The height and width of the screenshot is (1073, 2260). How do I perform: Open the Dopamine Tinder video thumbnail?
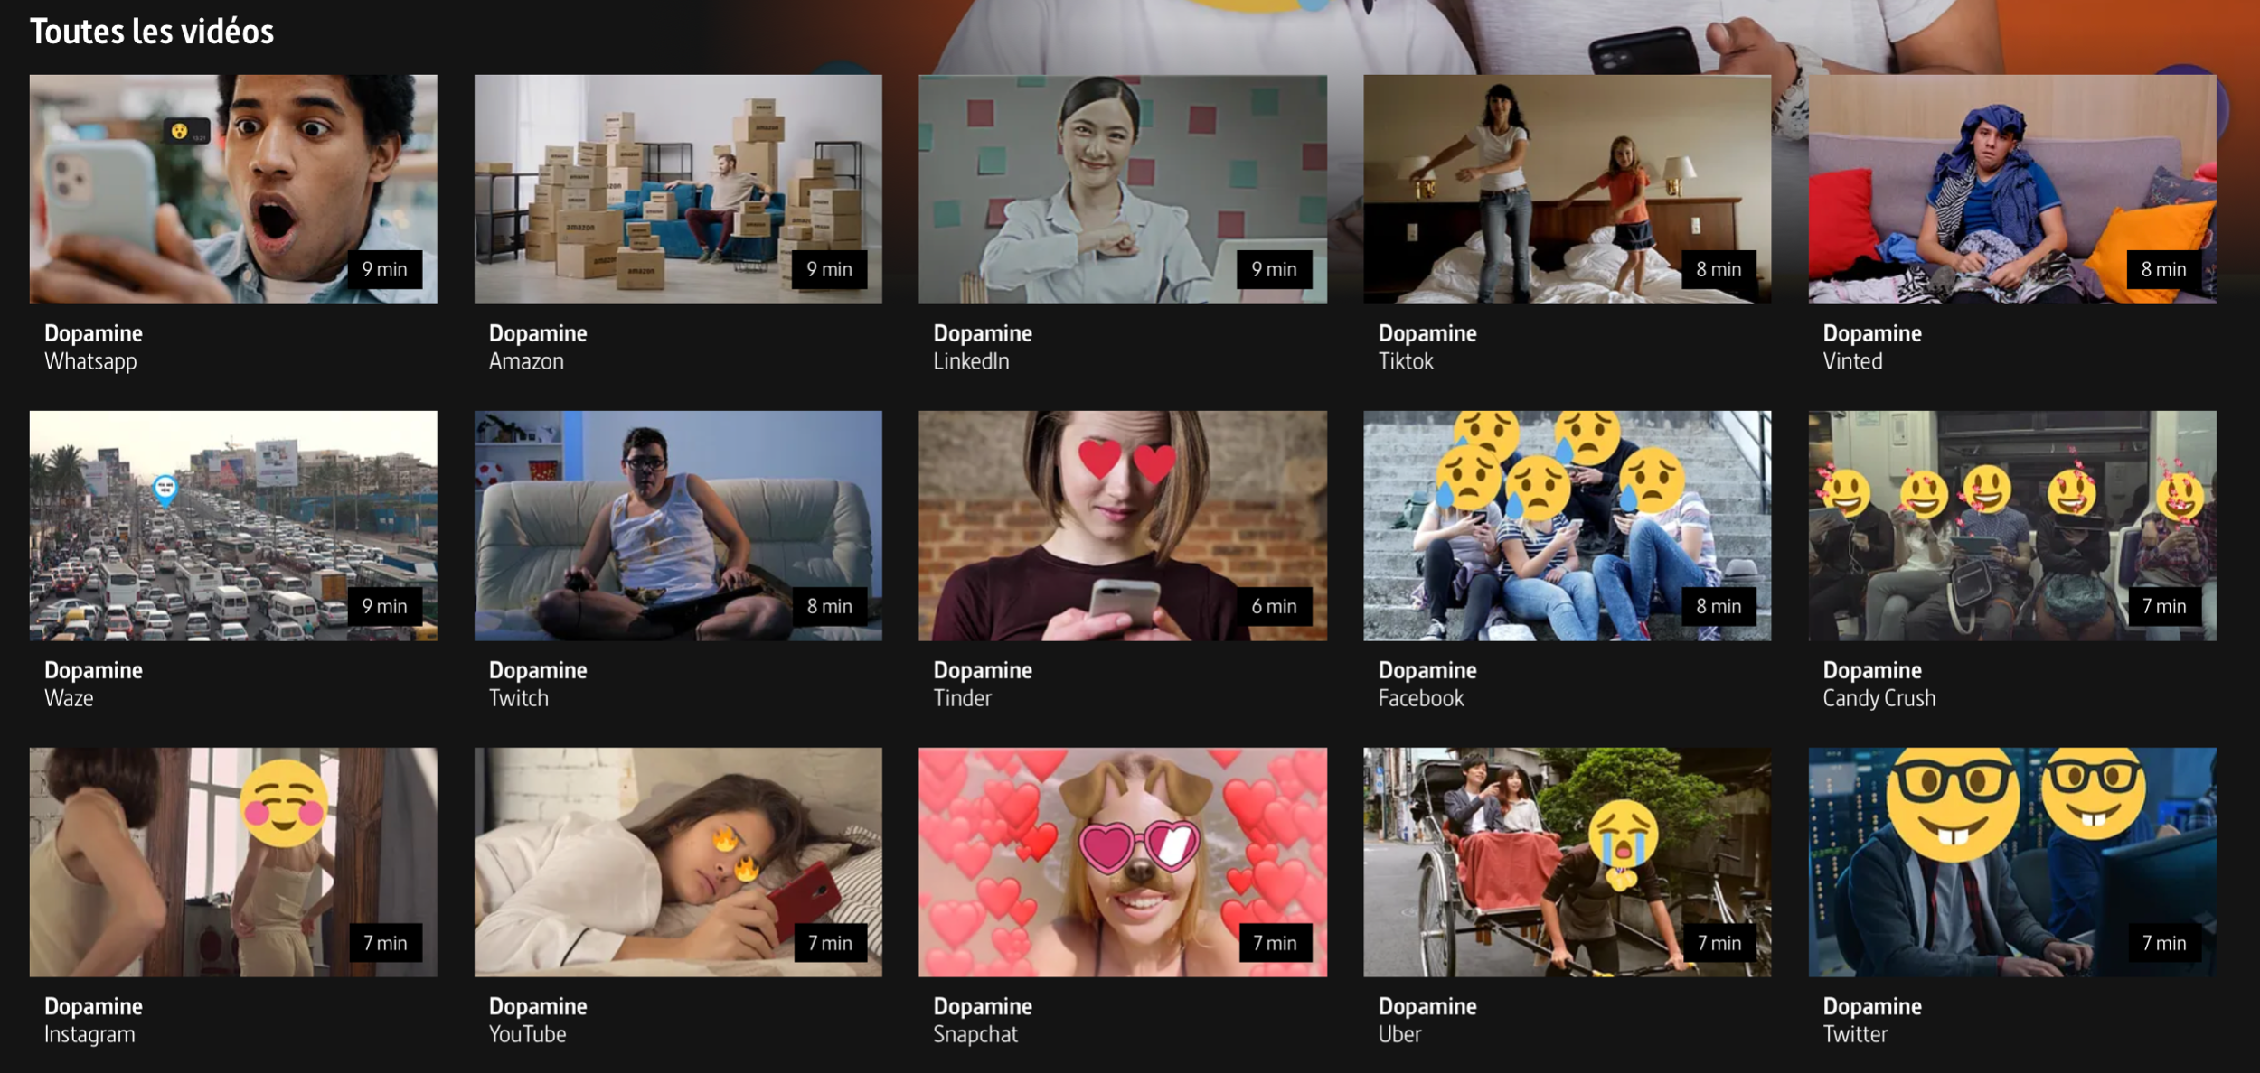[1123, 526]
